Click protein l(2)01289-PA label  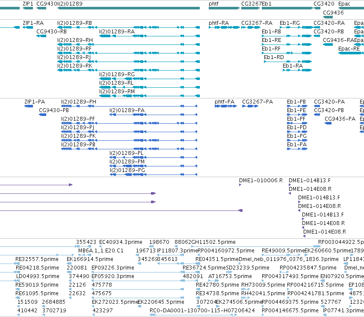(127, 110)
